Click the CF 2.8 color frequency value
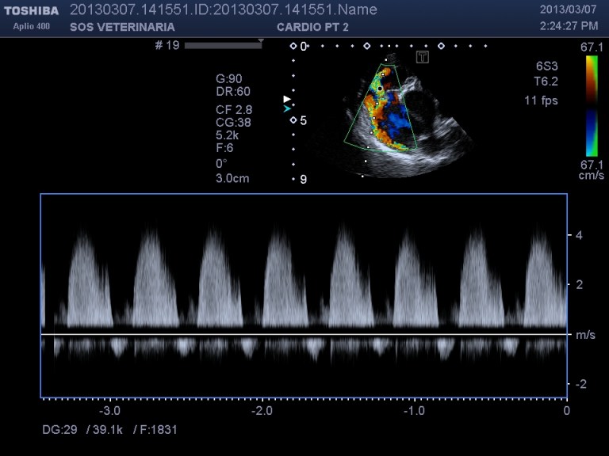This screenshot has width=609, height=456. [234, 109]
